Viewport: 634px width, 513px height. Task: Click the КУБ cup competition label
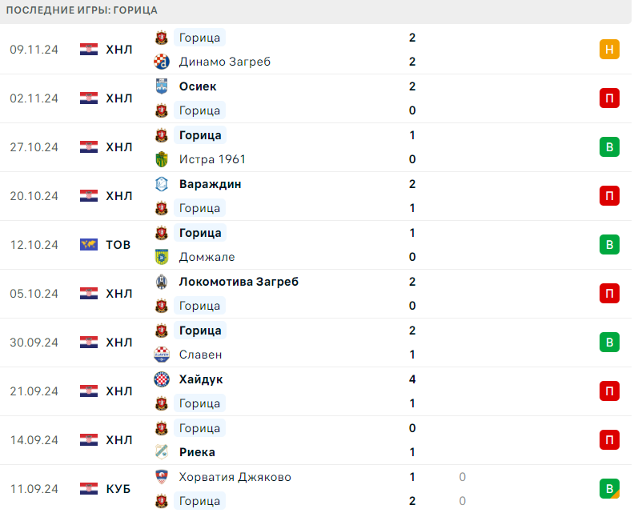[x=118, y=489]
